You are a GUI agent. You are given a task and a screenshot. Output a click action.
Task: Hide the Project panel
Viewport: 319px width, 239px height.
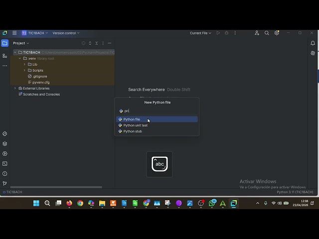point(110,43)
